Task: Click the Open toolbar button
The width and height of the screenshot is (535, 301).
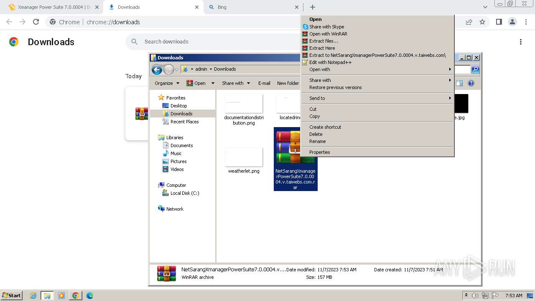Action: pyautogui.click(x=196, y=83)
